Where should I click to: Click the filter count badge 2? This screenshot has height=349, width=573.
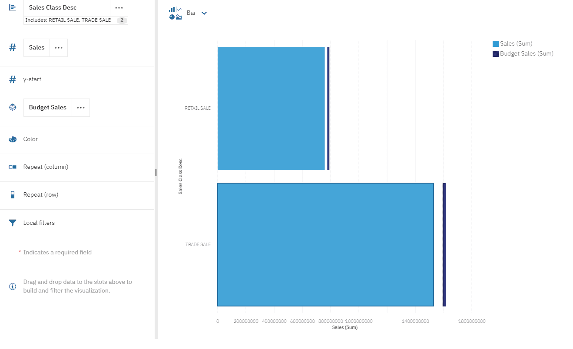(x=122, y=20)
